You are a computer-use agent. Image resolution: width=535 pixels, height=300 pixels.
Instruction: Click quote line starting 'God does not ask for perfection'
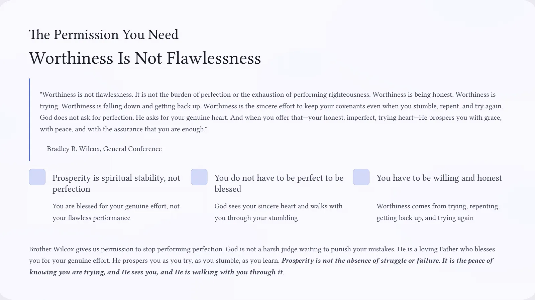click(x=271, y=118)
